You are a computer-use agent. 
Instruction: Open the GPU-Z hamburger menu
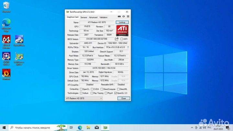click(128, 16)
